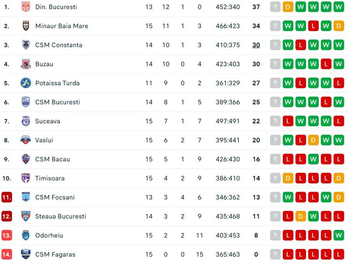
Task: Open the CSM Focsani team page
Action: click(x=55, y=197)
